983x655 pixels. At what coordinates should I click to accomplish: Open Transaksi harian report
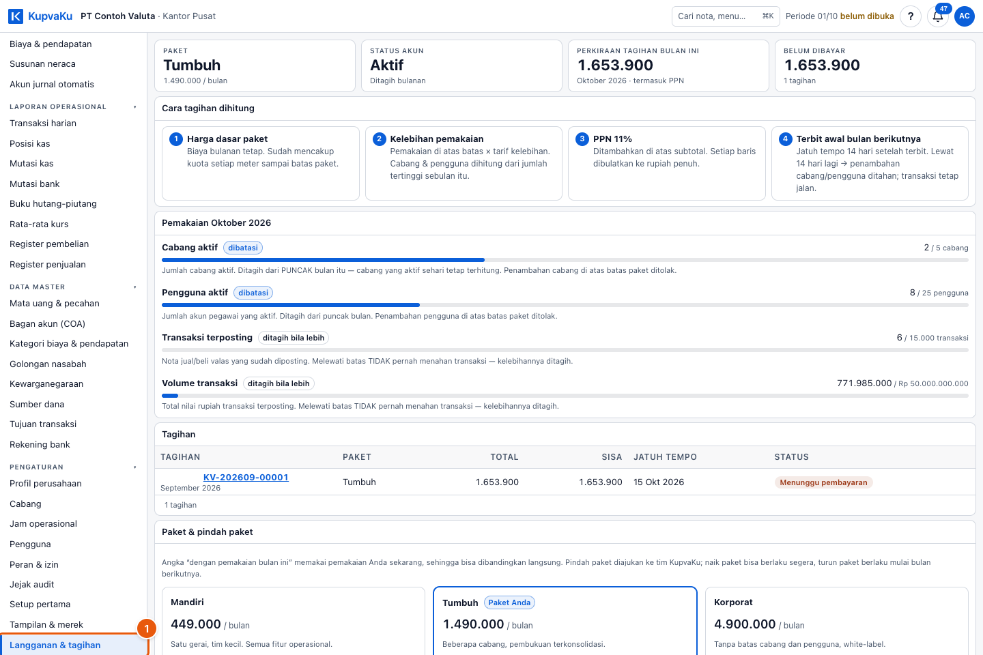(x=73, y=123)
